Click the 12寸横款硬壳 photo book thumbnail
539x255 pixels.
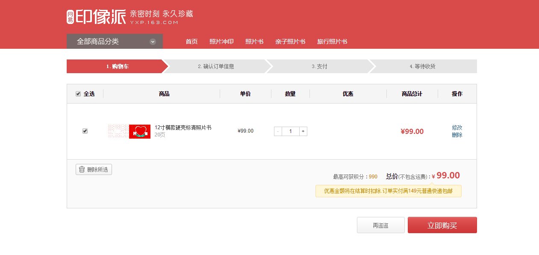tap(129, 131)
